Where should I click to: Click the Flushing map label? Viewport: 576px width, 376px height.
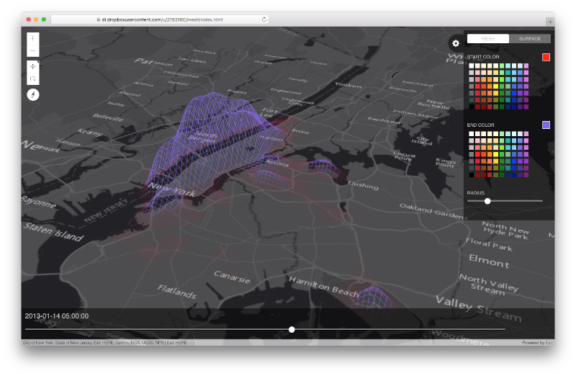pyautogui.click(x=363, y=185)
